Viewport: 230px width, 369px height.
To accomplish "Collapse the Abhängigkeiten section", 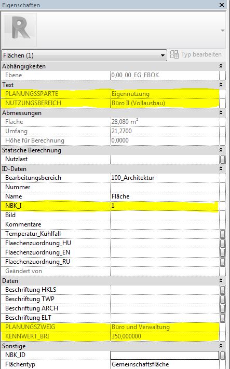I will (221, 66).
